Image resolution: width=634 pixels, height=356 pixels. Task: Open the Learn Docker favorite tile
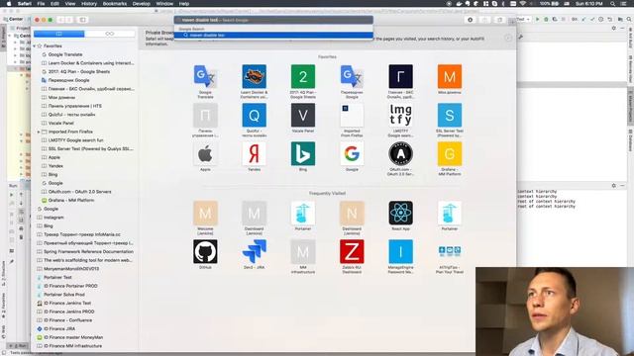254,76
